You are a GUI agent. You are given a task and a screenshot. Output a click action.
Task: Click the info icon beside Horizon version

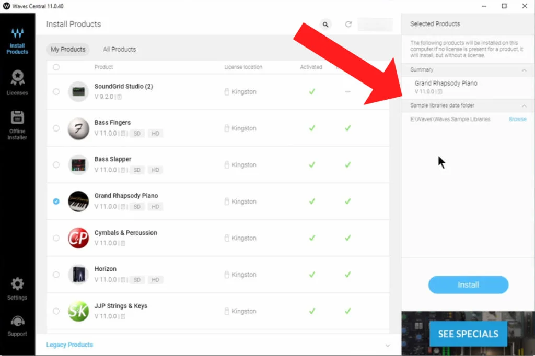[123, 280]
